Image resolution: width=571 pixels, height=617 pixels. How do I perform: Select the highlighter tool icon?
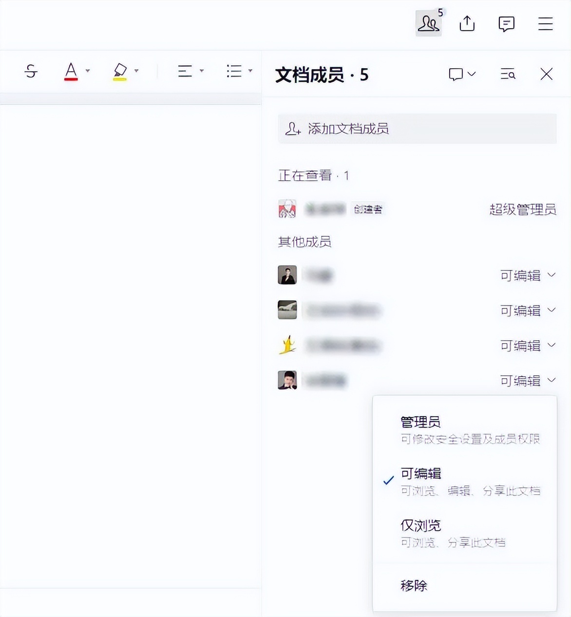120,71
